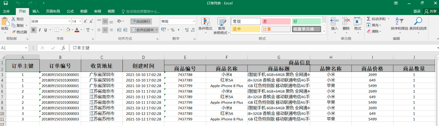Viewport: 439px width, 126px height.
Task: Click the Save icon in title bar
Action: [6, 3]
